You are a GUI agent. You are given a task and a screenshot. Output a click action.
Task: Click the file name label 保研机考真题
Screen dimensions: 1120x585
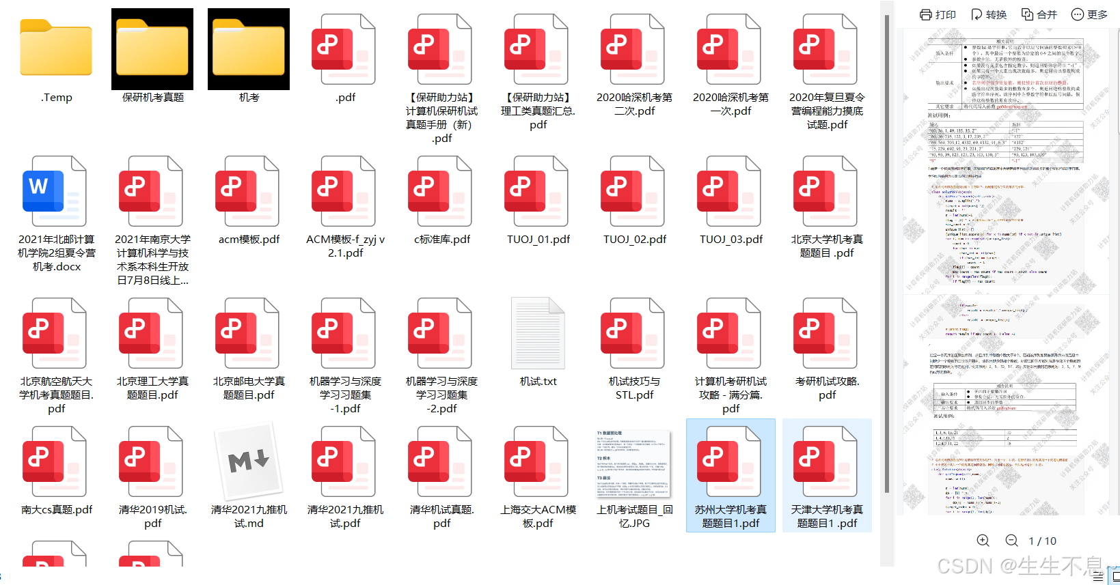point(152,98)
